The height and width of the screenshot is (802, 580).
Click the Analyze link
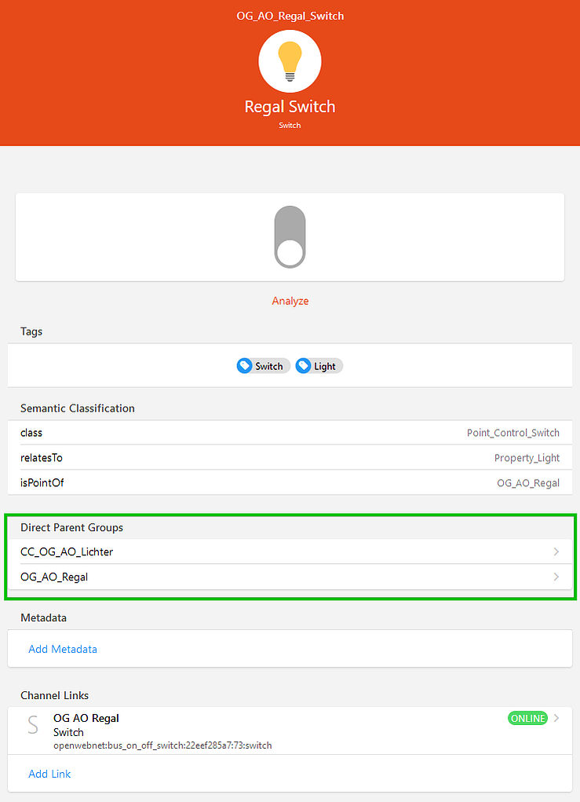click(290, 301)
